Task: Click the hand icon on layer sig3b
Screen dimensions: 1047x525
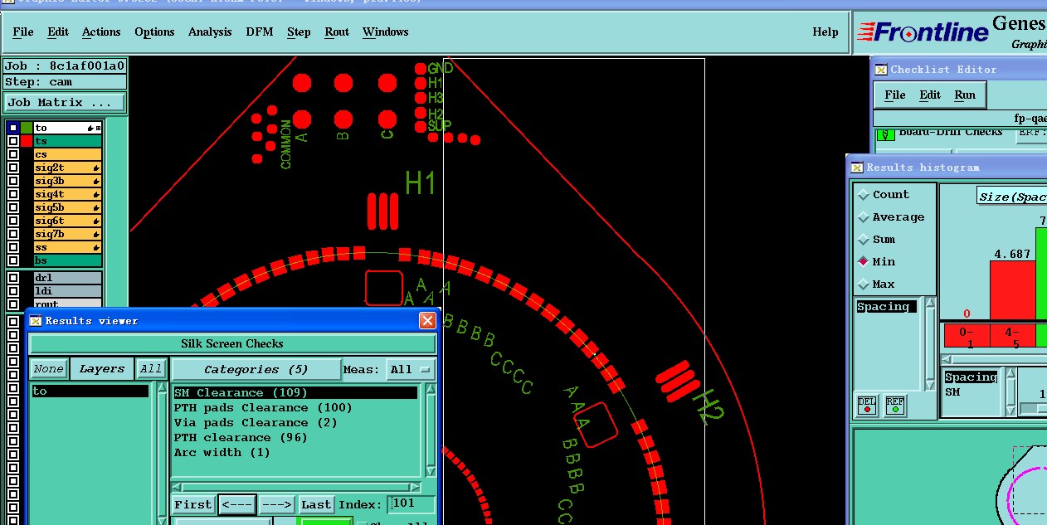Action: click(x=96, y=181)
